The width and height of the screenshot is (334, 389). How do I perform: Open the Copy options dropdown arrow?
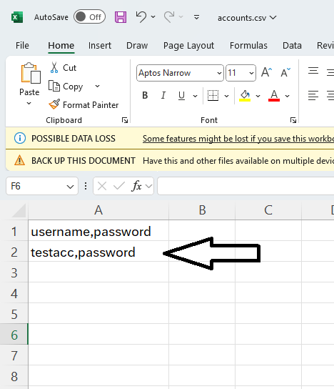pyautogui.click(x=98, y=86)
